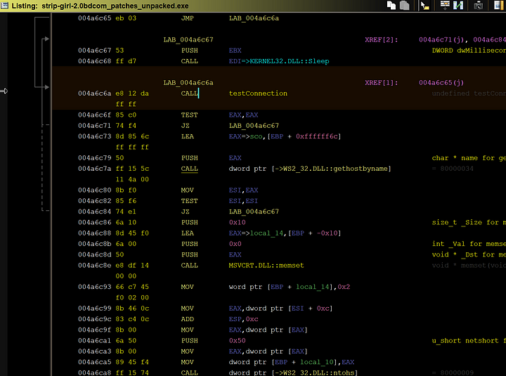Click XREF[1]: header label
Screen dimensions: 506x376
click(382, 83)
